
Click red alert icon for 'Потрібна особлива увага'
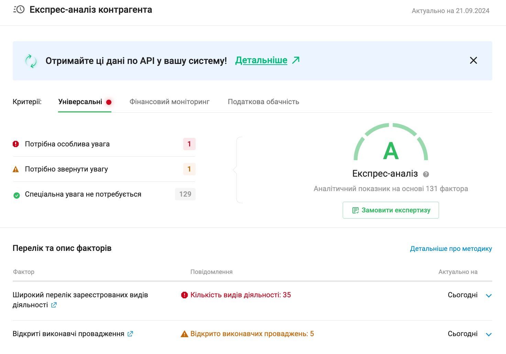point(16,144)
